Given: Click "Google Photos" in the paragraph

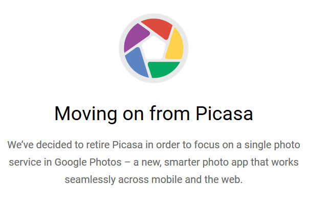Looking at the screenshot, I should [x=104, y=162].
